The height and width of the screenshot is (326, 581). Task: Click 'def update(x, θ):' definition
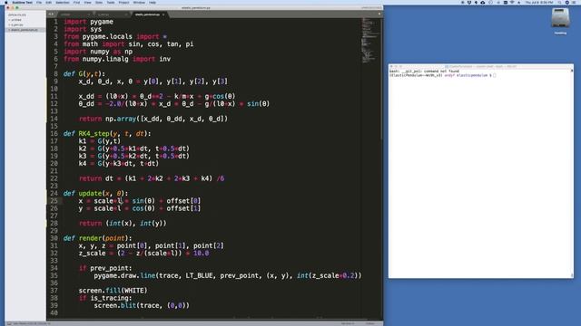point(95,193)
